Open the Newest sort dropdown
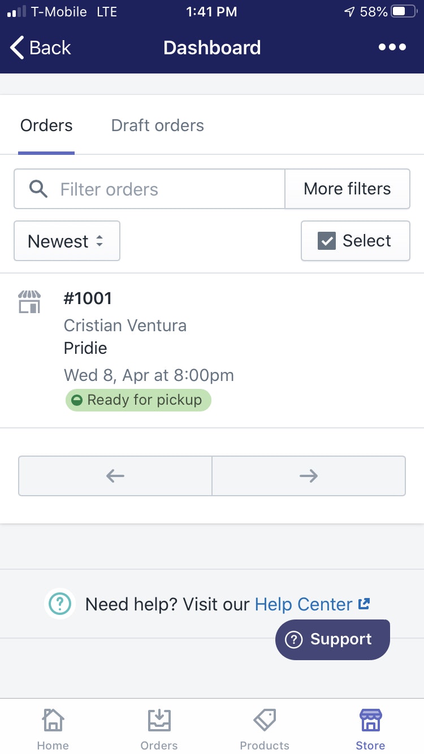 click(67, 241)
